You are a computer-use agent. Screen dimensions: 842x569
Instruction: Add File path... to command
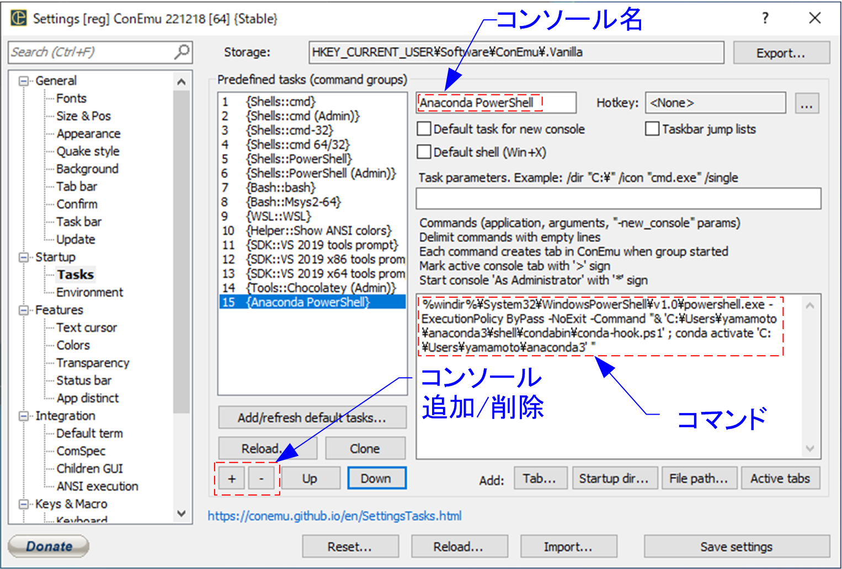pyautogui.click(x=699, y=479)
